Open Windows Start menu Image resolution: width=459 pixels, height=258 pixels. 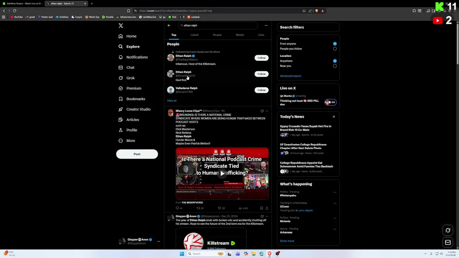click(x=182, y=254)
